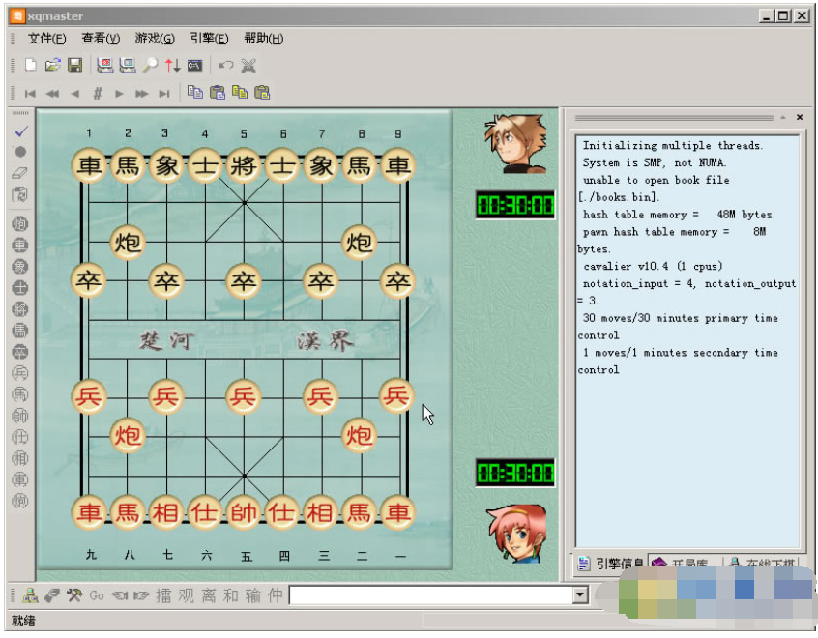Screen dimensions: 818x638
Task: Click the hammer and wrench tools icon
Action: pyautogui.click(x=74, y=595)
